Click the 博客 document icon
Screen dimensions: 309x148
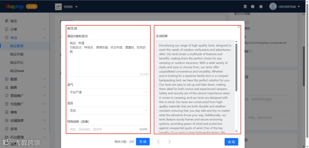(7, 112)
